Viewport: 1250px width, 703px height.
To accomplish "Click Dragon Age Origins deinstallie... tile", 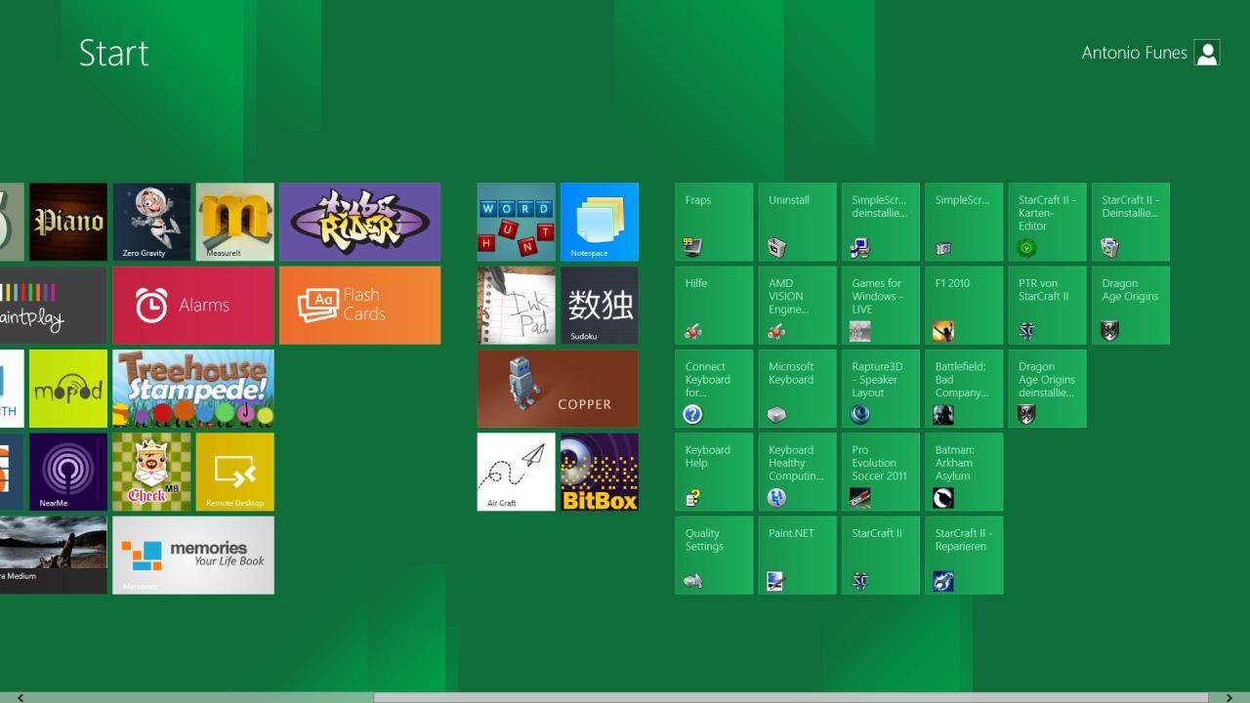I will pyautogui.click(x=1047, y=389).
